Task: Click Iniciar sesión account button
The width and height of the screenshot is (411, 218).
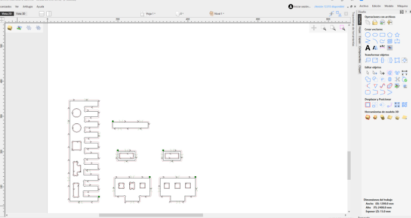Action: [299, 7]
